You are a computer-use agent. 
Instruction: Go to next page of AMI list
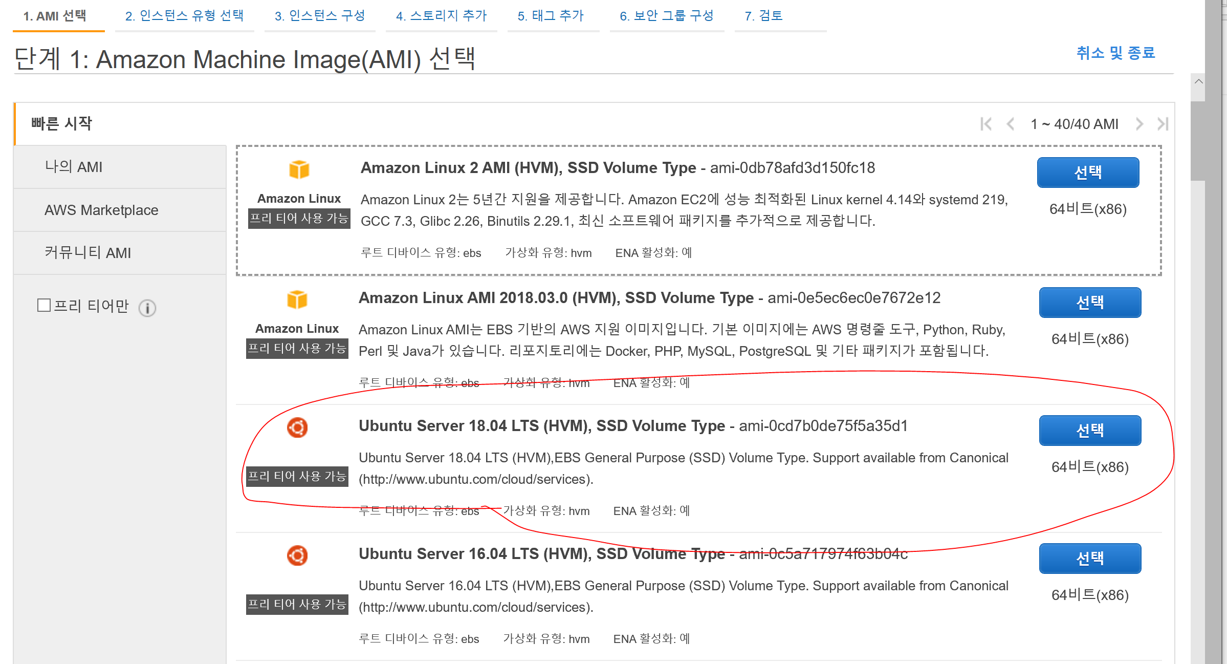(x=1139, y=124)
